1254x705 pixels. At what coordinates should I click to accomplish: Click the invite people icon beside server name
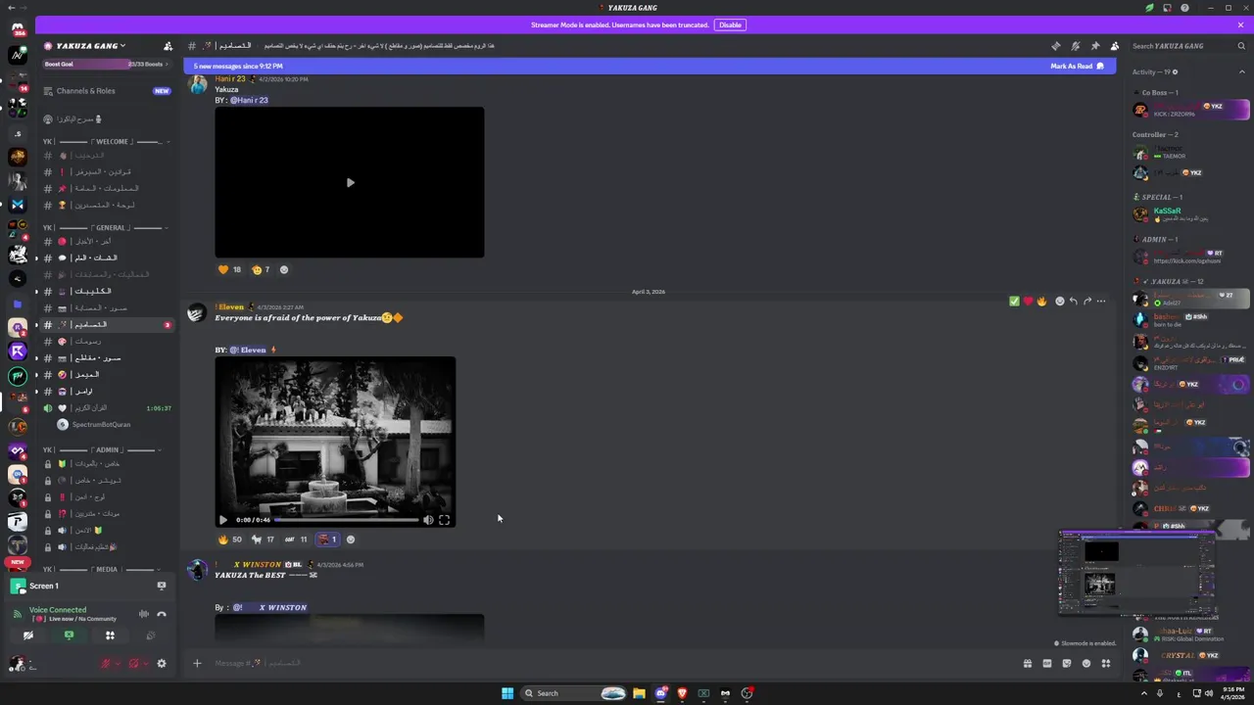coord(168,46)
